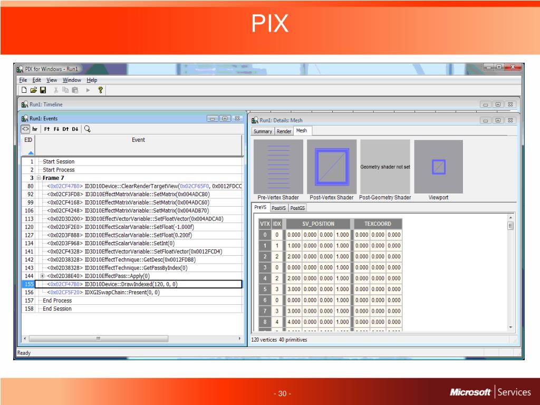Open the View menu

(x=52, y=80)
